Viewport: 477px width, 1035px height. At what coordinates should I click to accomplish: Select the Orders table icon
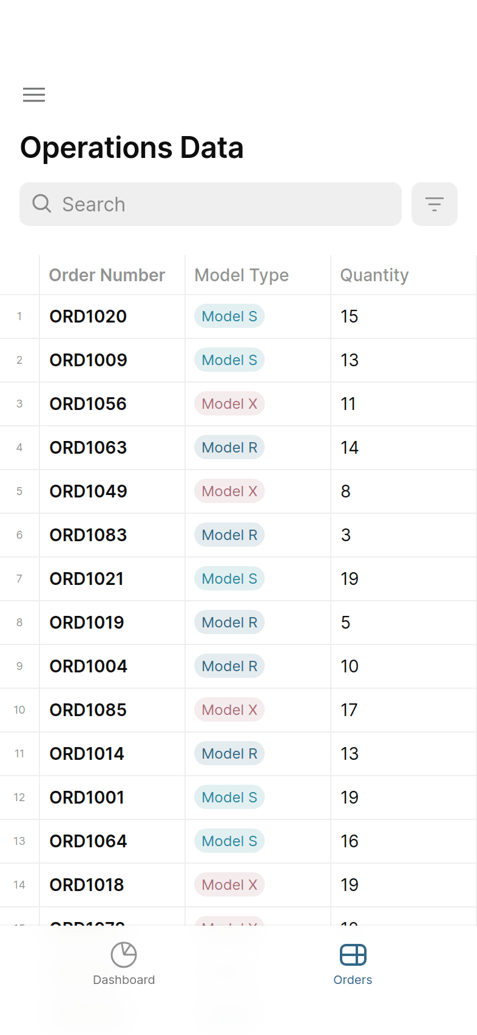353,954
